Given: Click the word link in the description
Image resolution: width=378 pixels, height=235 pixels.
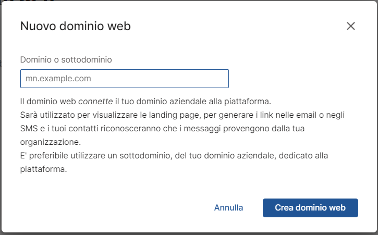Looking at the screenshot, I should (x=266, y=115).
